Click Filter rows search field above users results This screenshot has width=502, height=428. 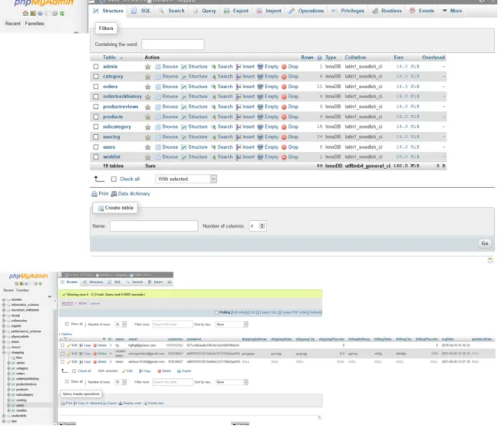(172, 324)
